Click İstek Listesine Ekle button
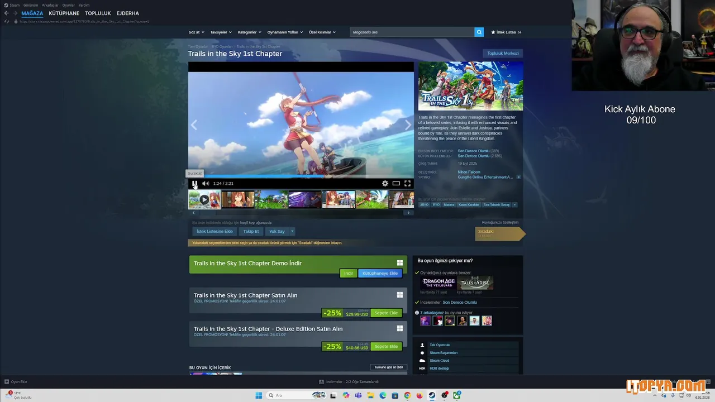The height and width of the screenshot is (402, 715). pos(214,231)
